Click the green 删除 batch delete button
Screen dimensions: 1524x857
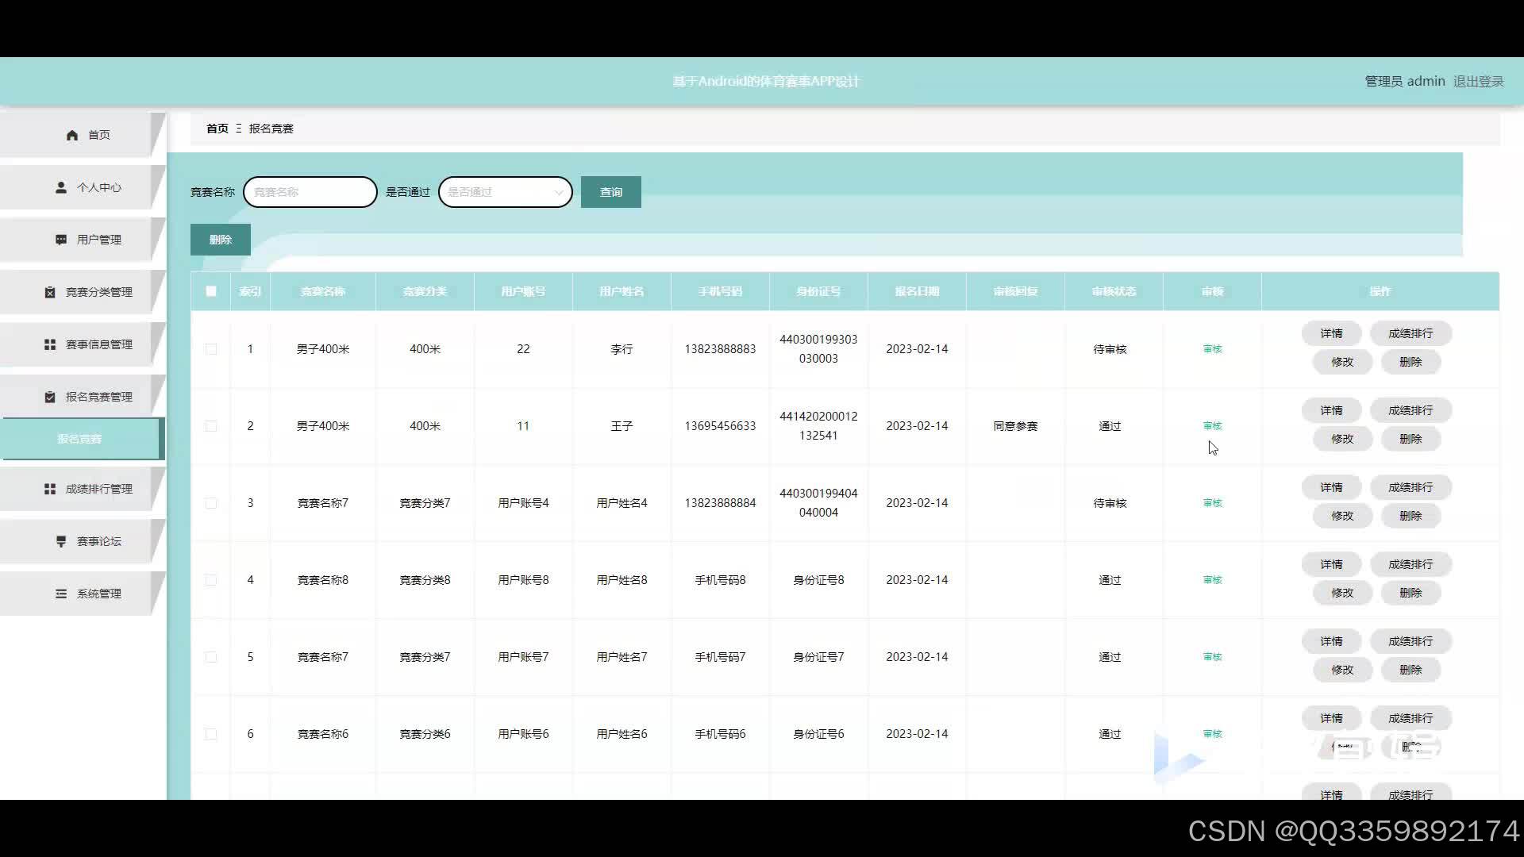(221, 240)
